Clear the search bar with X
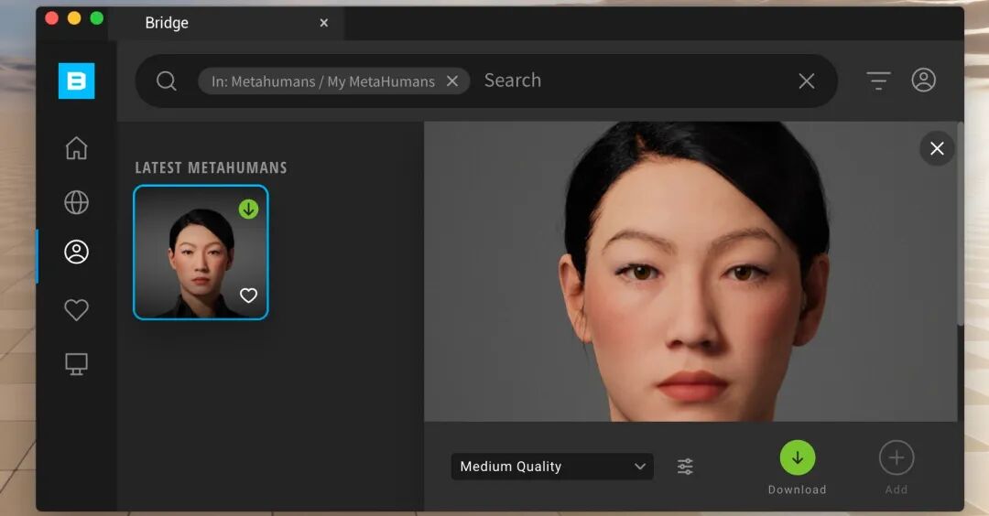The image size is (989, 516). click(806, 81)
